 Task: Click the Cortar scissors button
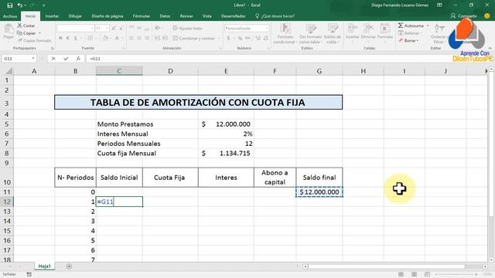(x=26, y=25)
